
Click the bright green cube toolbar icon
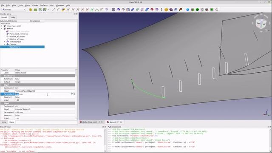pos(197,10)
